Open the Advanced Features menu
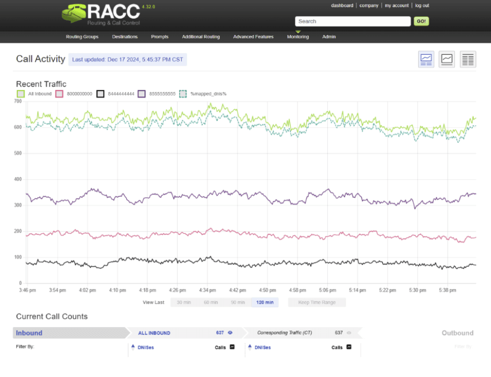Image resolution: width=491 pixels, height=377 pixels. (253, 37)
